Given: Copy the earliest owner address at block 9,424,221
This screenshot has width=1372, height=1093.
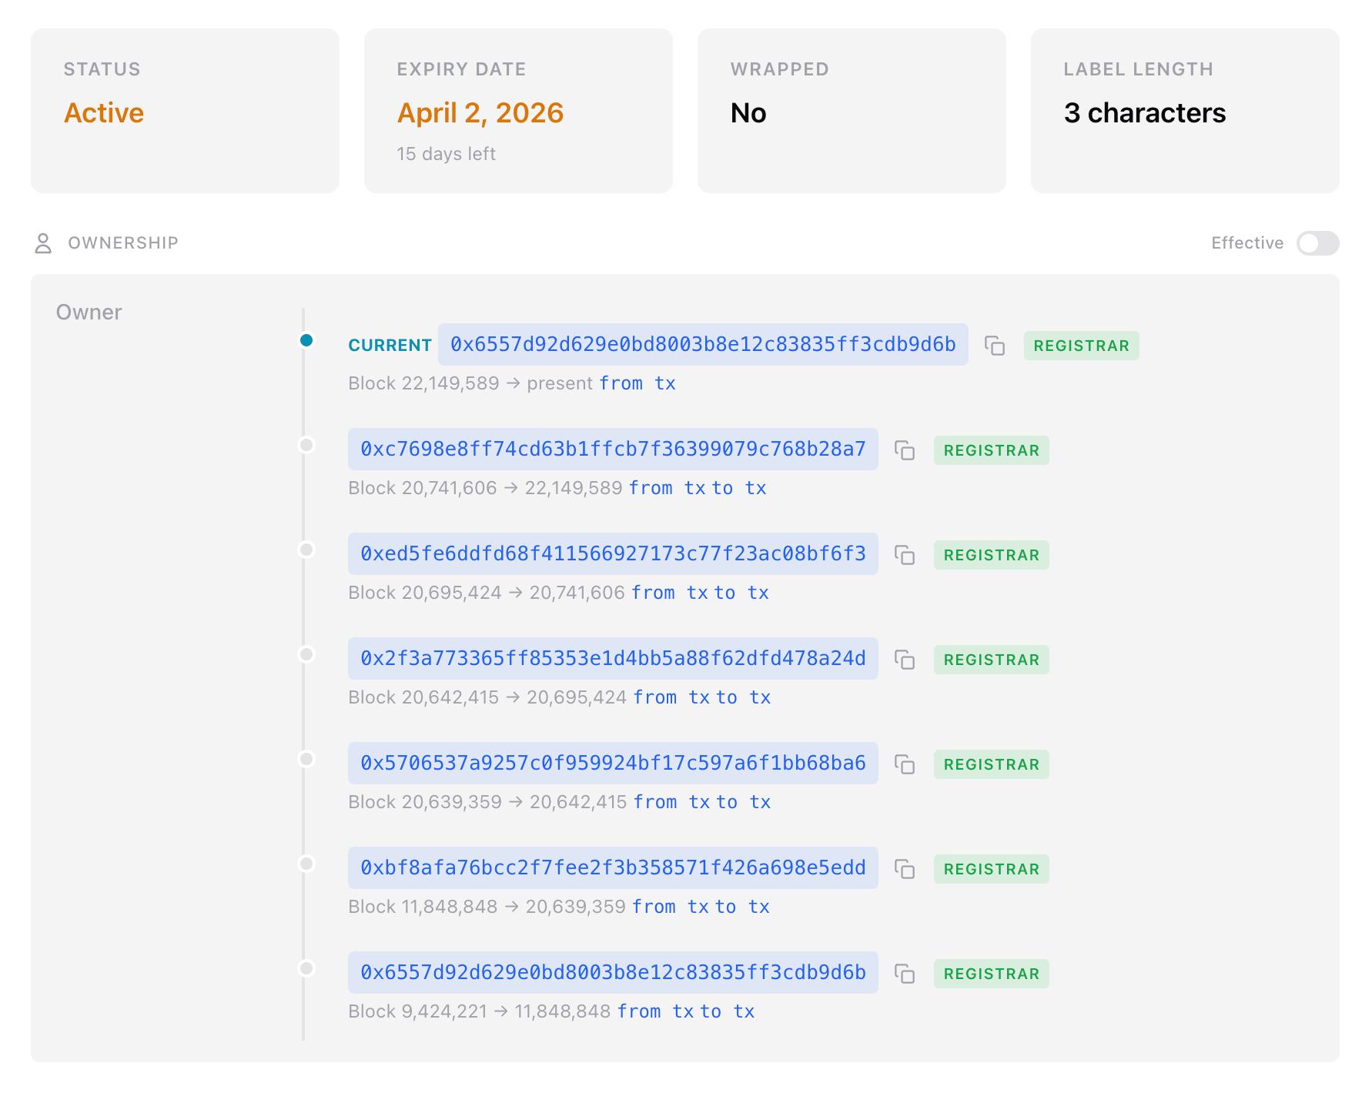Looking at the screenshot, I should [x=905, y=974].
